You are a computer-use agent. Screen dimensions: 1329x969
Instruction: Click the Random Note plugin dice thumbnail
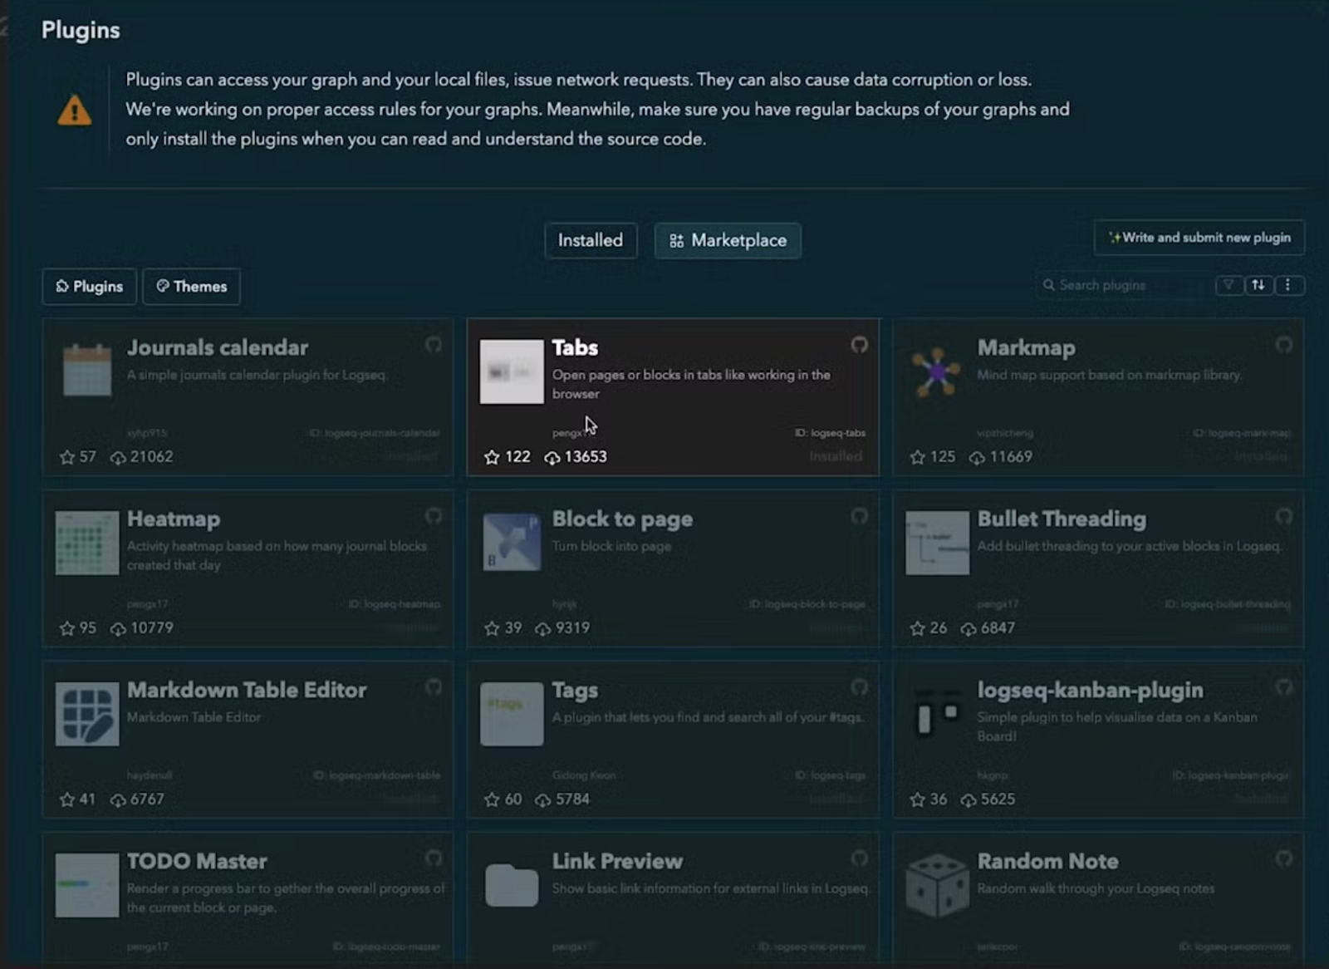pyautogui.click(x=935, y=884)
